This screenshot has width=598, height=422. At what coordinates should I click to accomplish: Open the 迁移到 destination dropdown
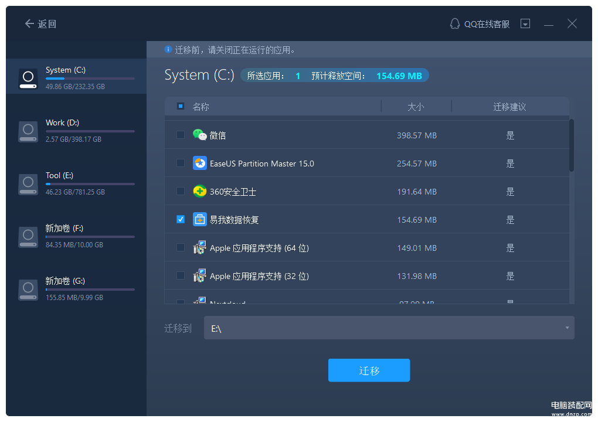pos(389,328)
